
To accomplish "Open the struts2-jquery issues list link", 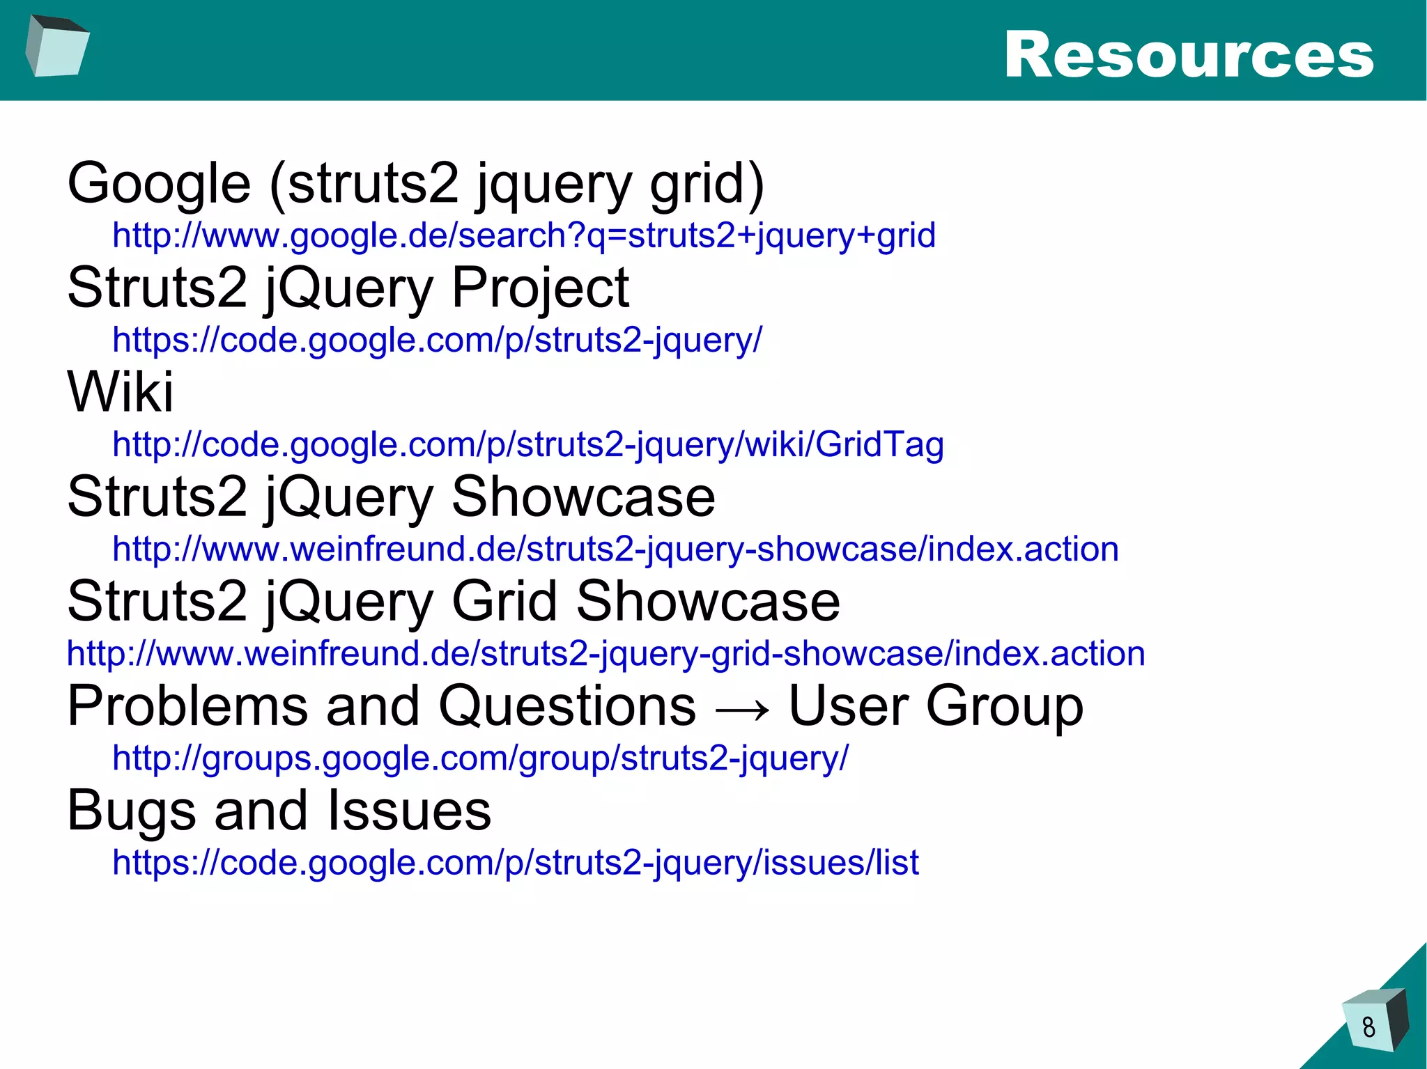I will tap(516, 862).
